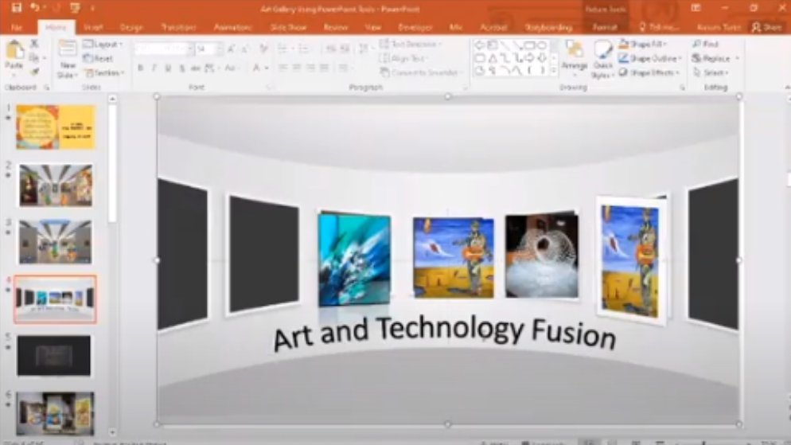Open the Shape Fill dropdown

tap(643, 45)
